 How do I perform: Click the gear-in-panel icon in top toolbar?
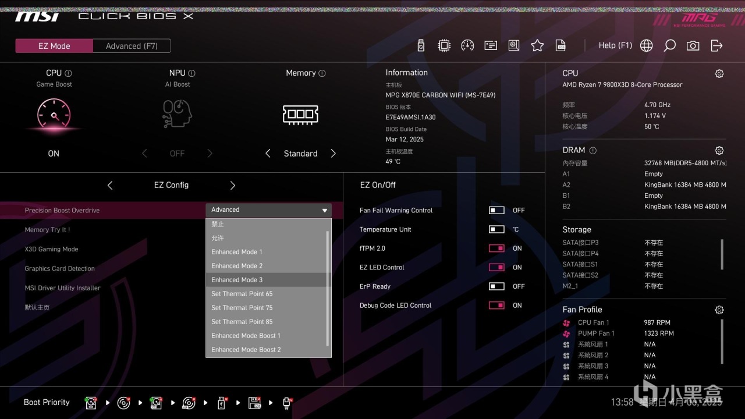point(513,45)
